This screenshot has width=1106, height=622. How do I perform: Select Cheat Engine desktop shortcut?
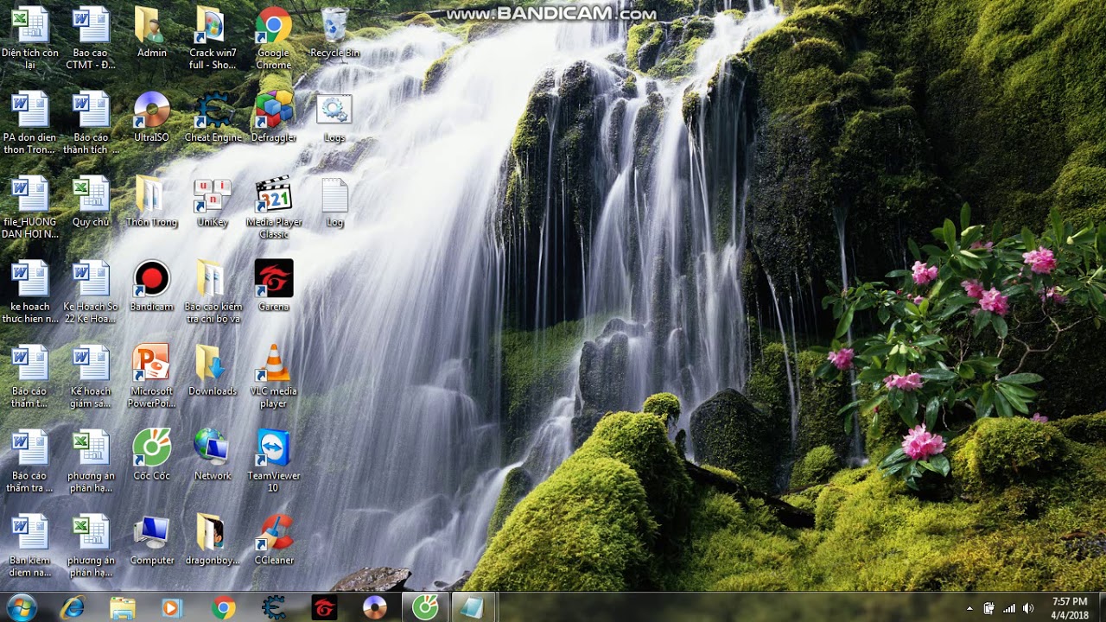point(213,117)
